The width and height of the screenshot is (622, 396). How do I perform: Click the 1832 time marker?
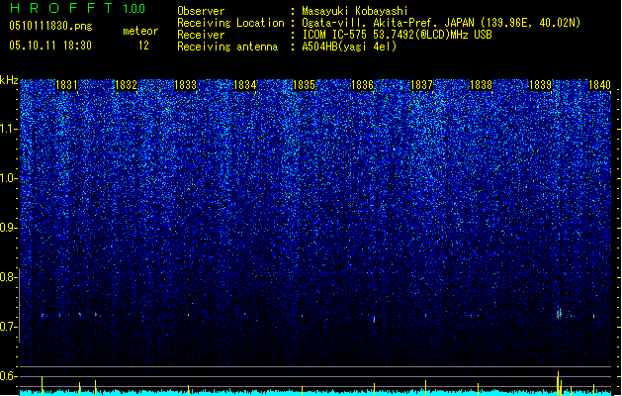[x=126, y=85]
